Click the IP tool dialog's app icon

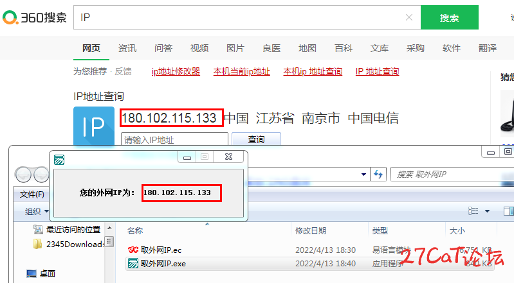59,160
